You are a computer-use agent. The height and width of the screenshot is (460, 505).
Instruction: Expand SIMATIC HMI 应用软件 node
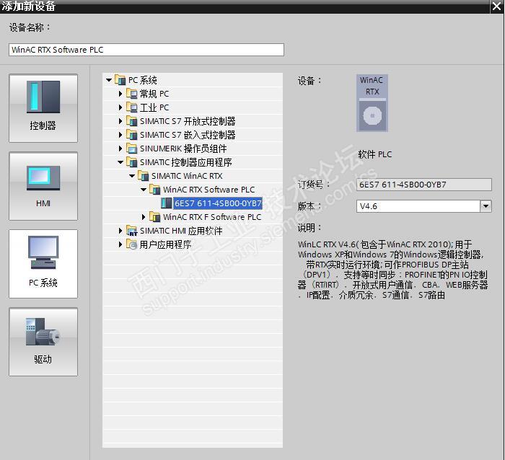[x=120, y=231]
